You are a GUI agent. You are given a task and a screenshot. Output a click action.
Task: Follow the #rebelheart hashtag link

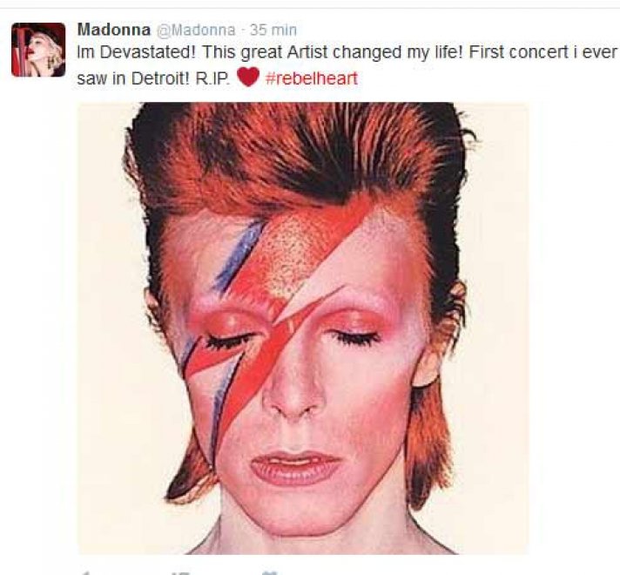[x=312, y=78]
